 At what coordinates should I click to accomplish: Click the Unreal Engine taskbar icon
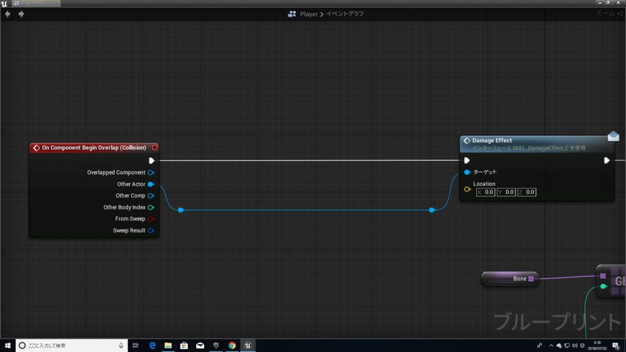pyautogui.click(x=248, y=346)
